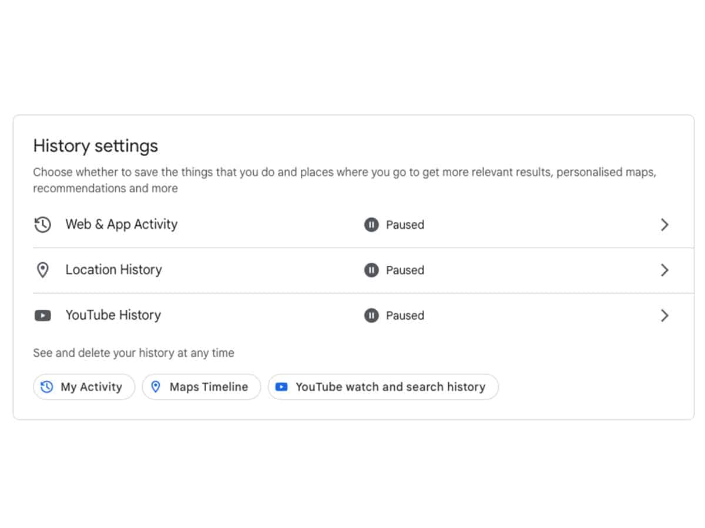The height and width of the screenshot is (528, 705).
Task: Click the blue clock icon on My Activity chip
Action: 47,387
